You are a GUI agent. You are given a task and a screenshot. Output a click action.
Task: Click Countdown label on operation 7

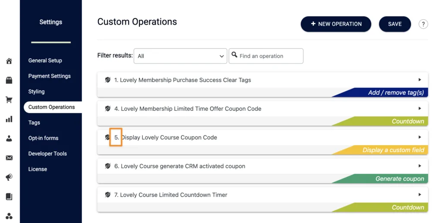click(x=408, y=207)
